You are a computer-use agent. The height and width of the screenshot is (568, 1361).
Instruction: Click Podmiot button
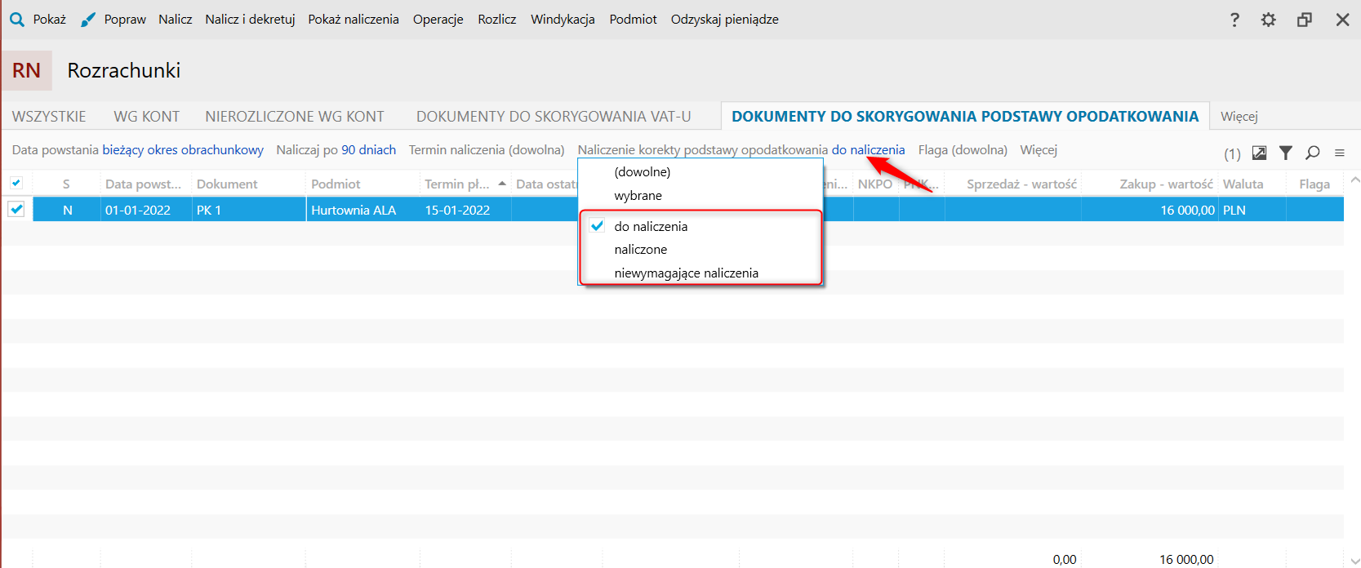pyautogui.click(x=633, y=19)
